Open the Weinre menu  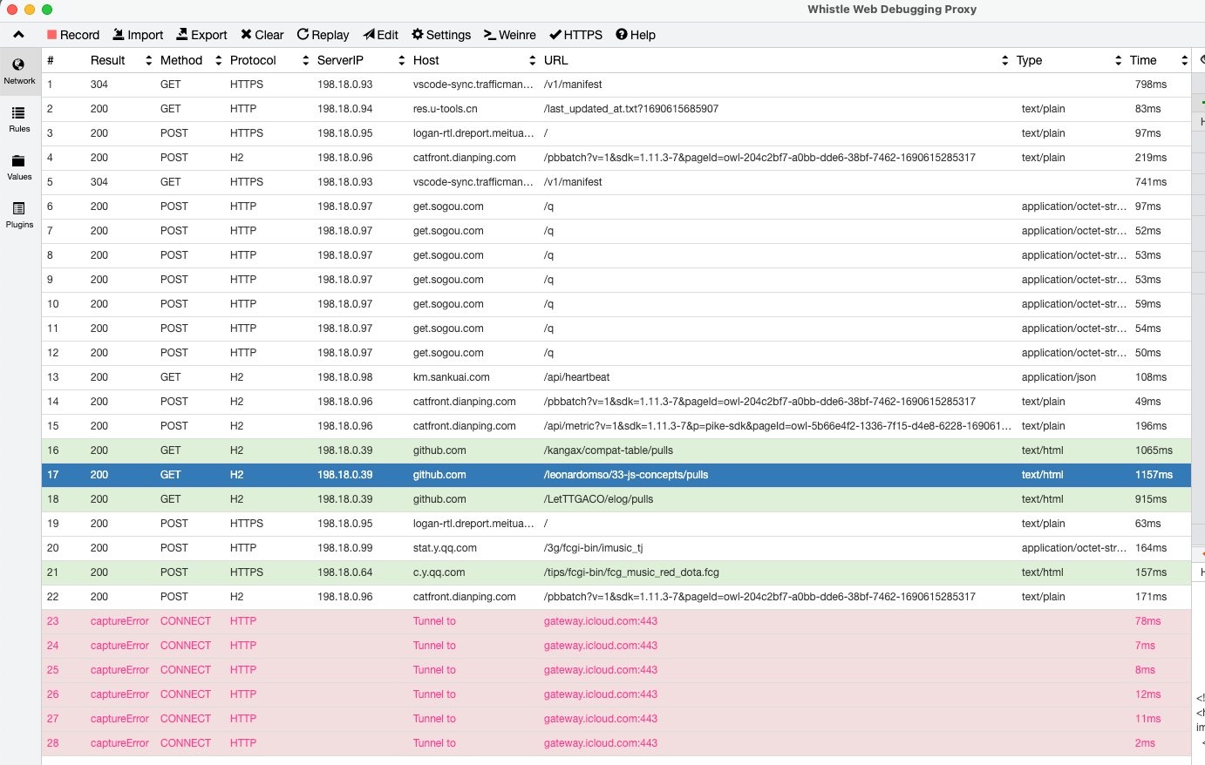(x=510, y=35)
